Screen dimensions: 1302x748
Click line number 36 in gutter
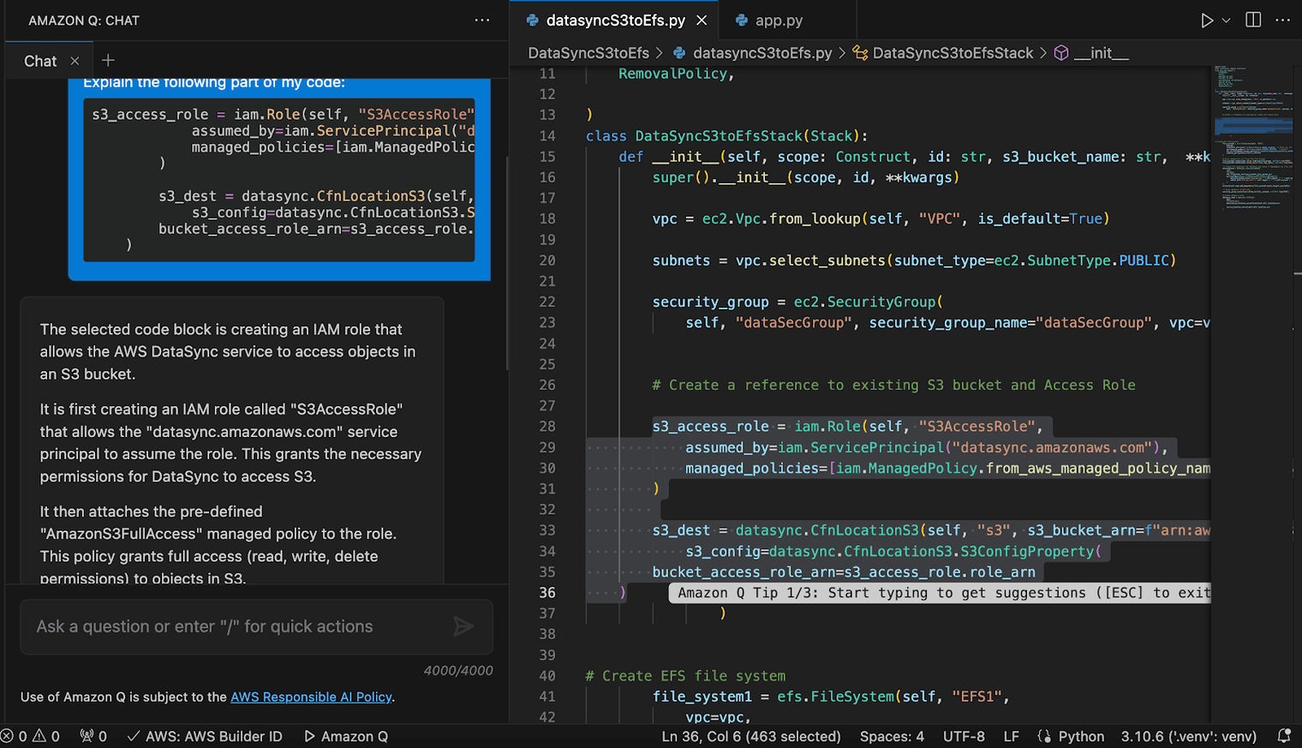[x=546, y=593]
